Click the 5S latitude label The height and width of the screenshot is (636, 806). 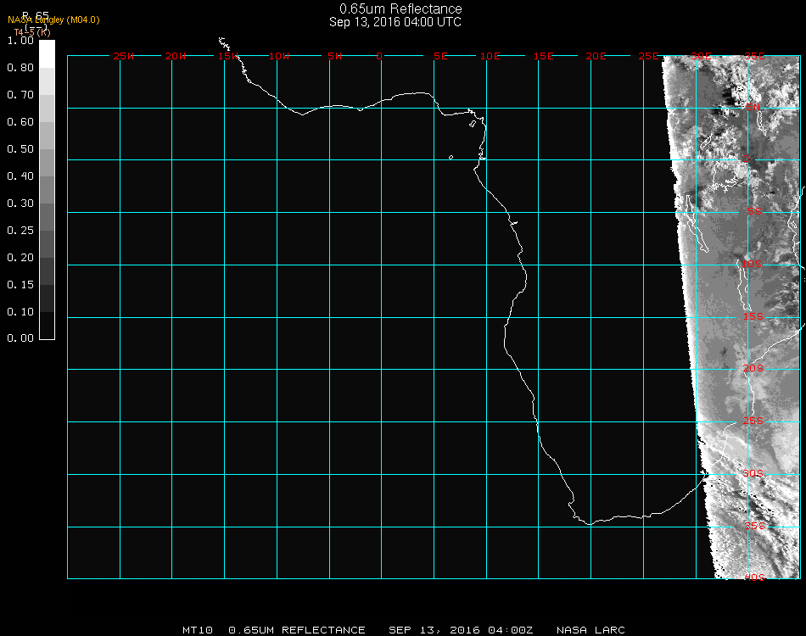(x=754, y=212)
